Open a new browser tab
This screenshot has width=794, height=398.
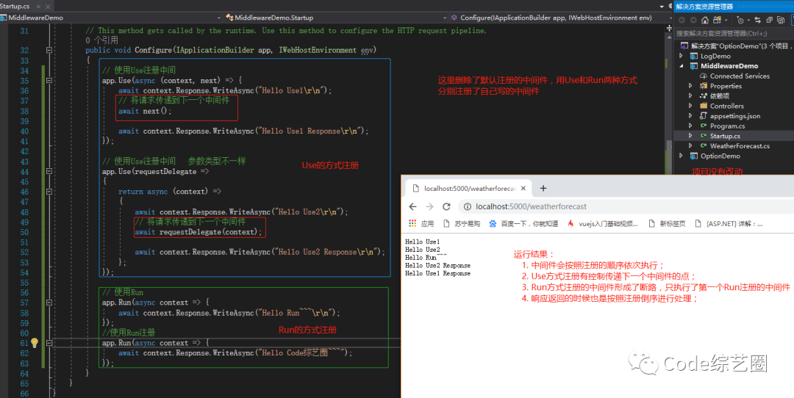[543, 188]
